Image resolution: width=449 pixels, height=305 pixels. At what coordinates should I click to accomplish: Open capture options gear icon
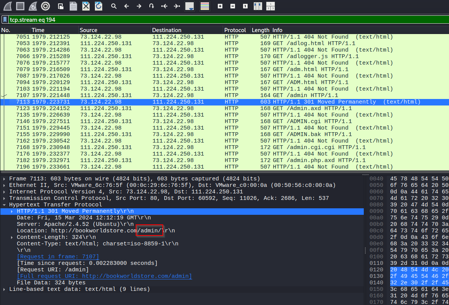click(45, 6)
